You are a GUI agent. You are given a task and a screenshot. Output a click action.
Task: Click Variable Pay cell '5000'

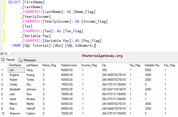[x=153, y=70]
